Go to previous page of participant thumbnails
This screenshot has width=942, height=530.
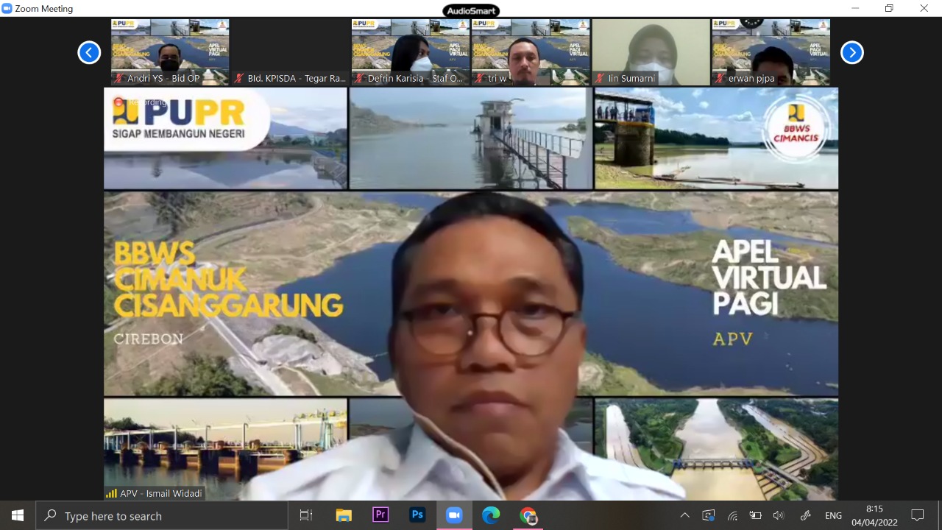(x=89, y=52)
